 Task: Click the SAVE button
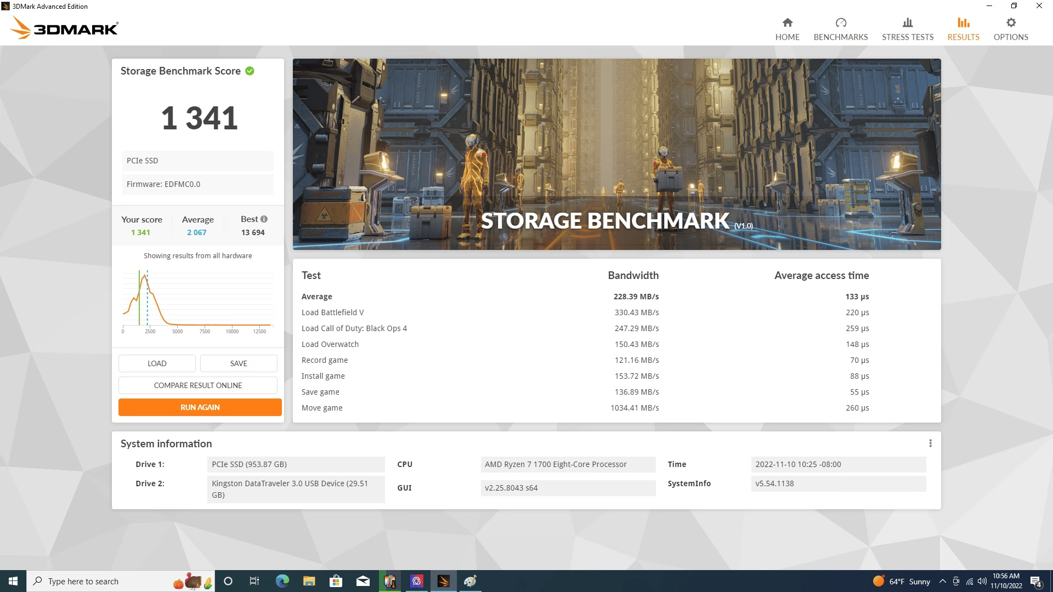[239, 363]
